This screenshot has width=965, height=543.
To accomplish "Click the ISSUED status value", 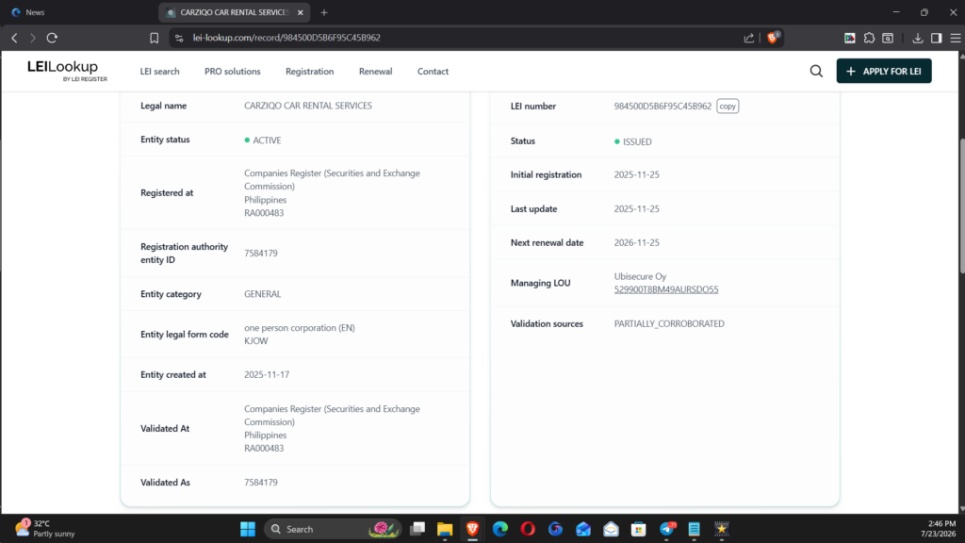I will pos(637,141).
